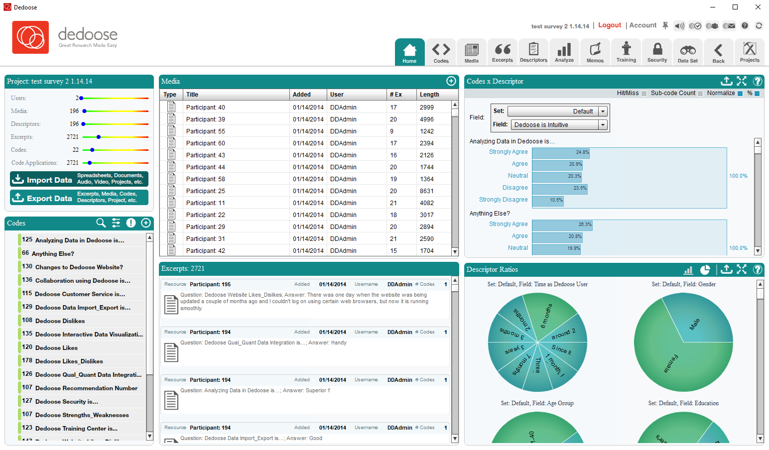Enable the Sub-code Count checkbox

(x=701, y=94)
